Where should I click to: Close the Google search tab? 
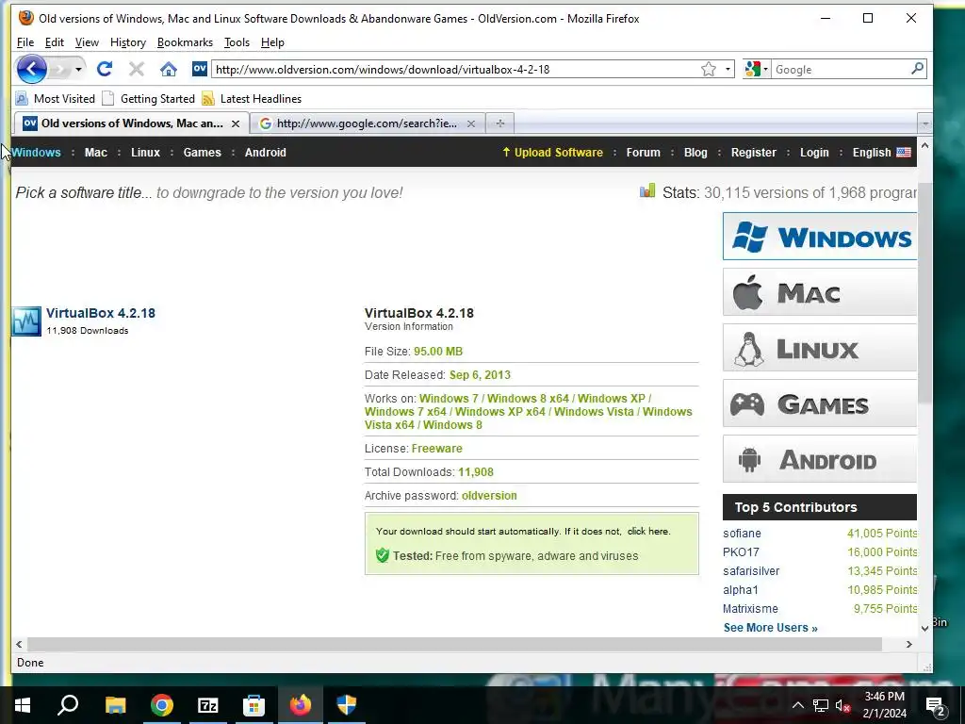click(471, 123)
